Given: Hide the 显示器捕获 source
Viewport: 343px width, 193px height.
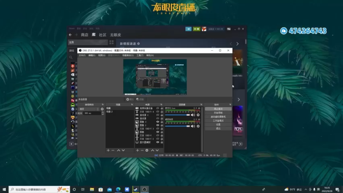Looking at the screenshot, I should [x=158, y=142].
